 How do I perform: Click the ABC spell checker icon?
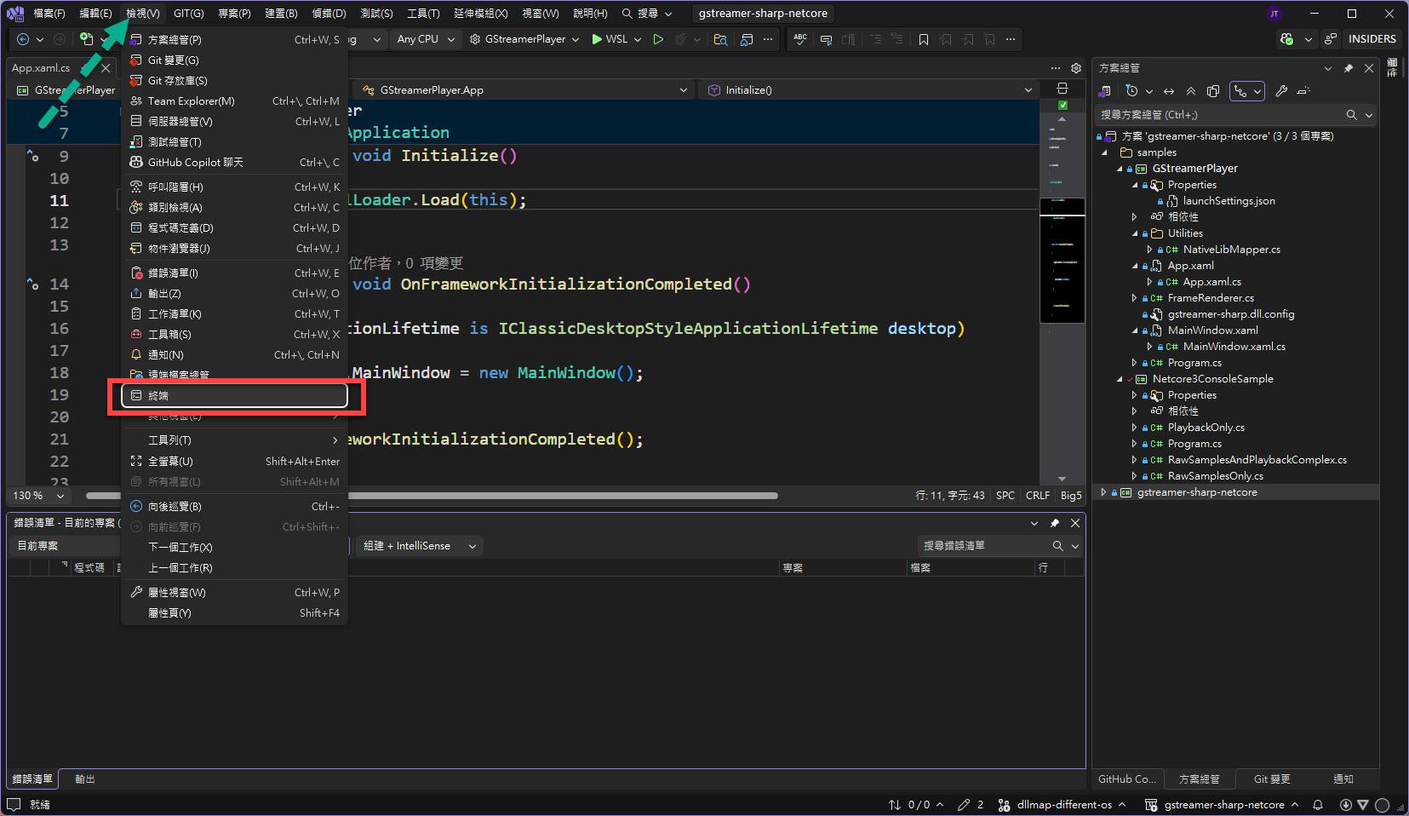coord(800,39)
